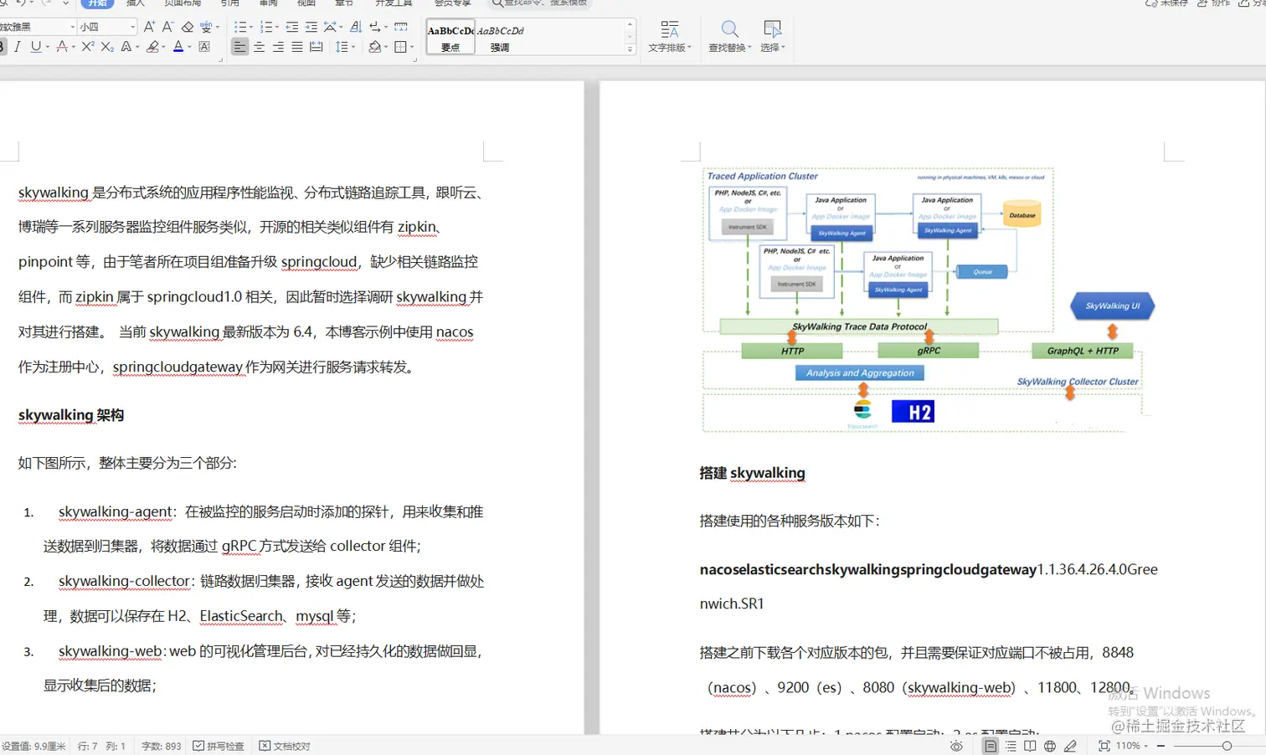The width and height of the screenshot is (1266, 755).
Task: Switch to page layout view icon
Action: tap(991, 746)
